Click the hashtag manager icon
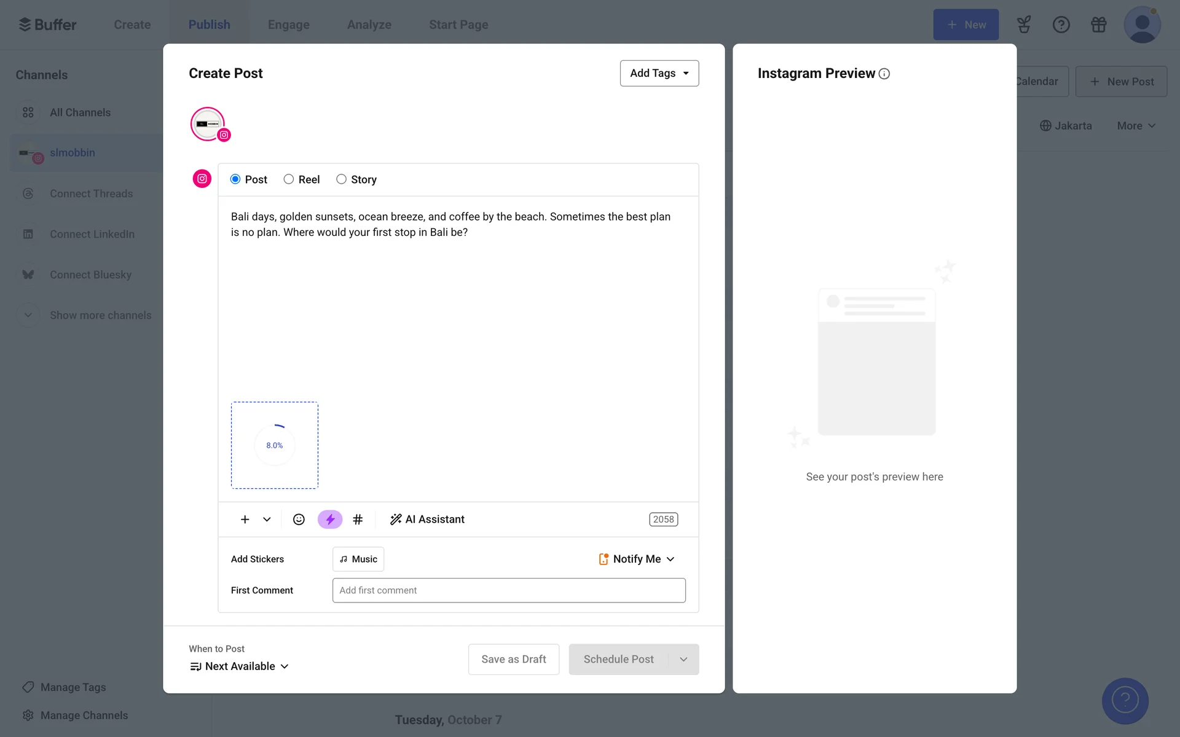 (358, 520)
